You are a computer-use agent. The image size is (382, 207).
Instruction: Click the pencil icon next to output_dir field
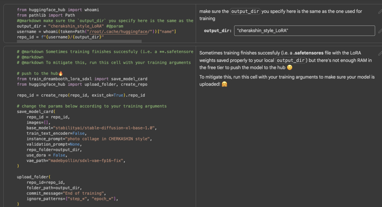pyautogui.click(x=379, y=31)
